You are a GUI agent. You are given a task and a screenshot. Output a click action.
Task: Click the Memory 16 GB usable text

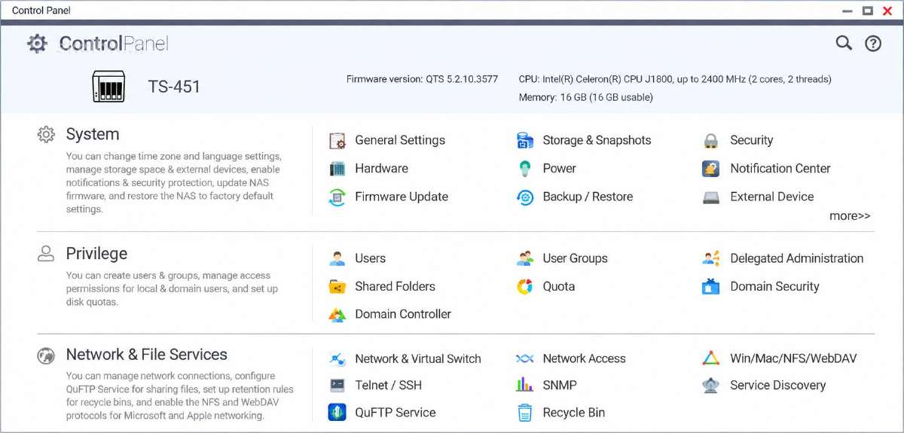[x=586, y=98]
